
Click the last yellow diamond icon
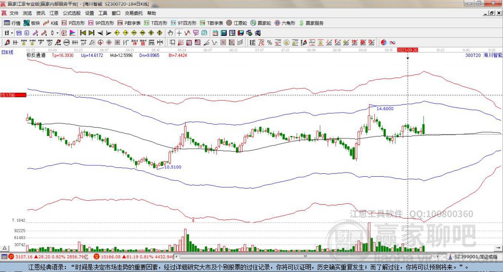click(160, 33)
